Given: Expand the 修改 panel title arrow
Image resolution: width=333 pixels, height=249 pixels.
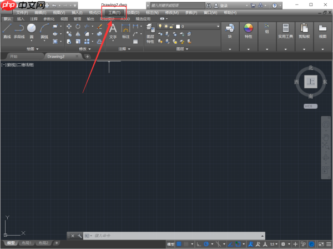Looking at the screenshot, I should point(89,49).
